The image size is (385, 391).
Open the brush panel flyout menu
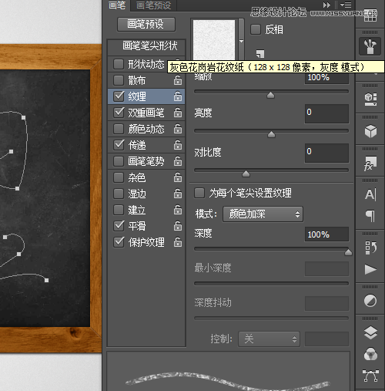346,5
